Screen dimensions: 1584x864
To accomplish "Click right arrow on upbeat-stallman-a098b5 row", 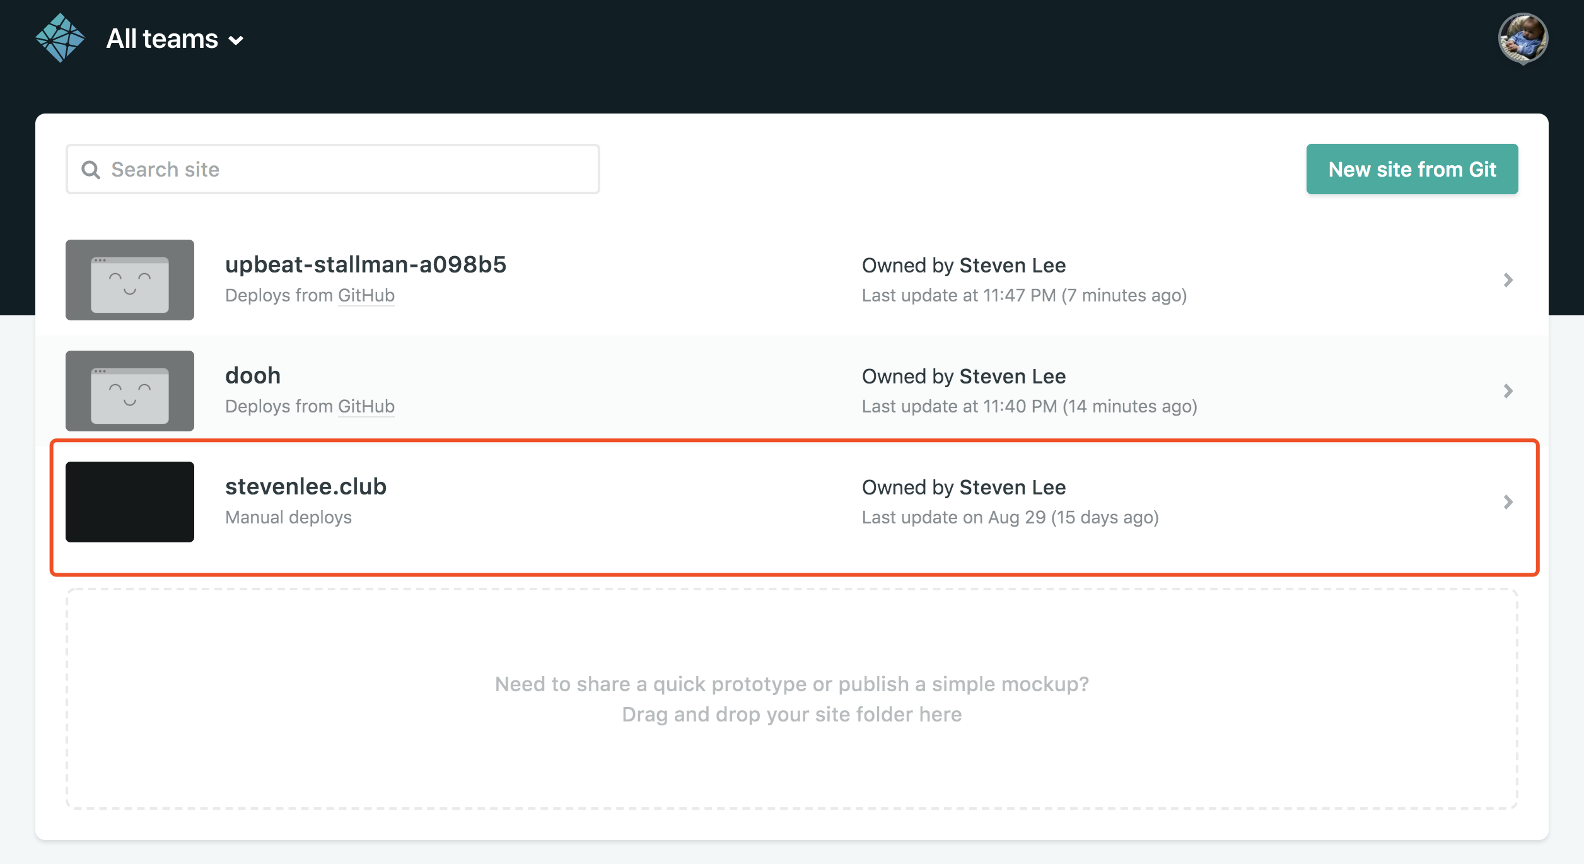I will click(1508, 280).
